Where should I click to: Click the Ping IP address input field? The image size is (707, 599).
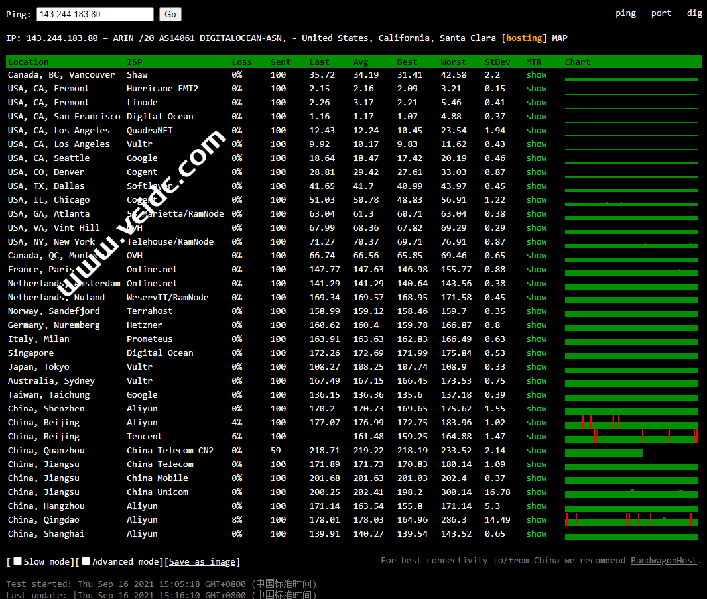[95, 14]
